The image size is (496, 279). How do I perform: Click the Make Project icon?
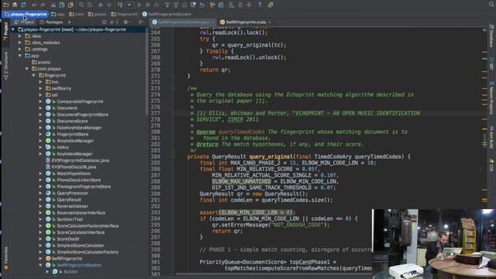120,5
